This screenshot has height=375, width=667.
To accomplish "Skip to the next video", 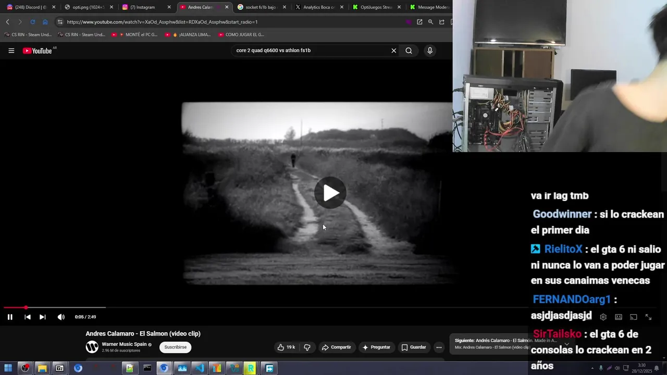I will tap(43, 317).
